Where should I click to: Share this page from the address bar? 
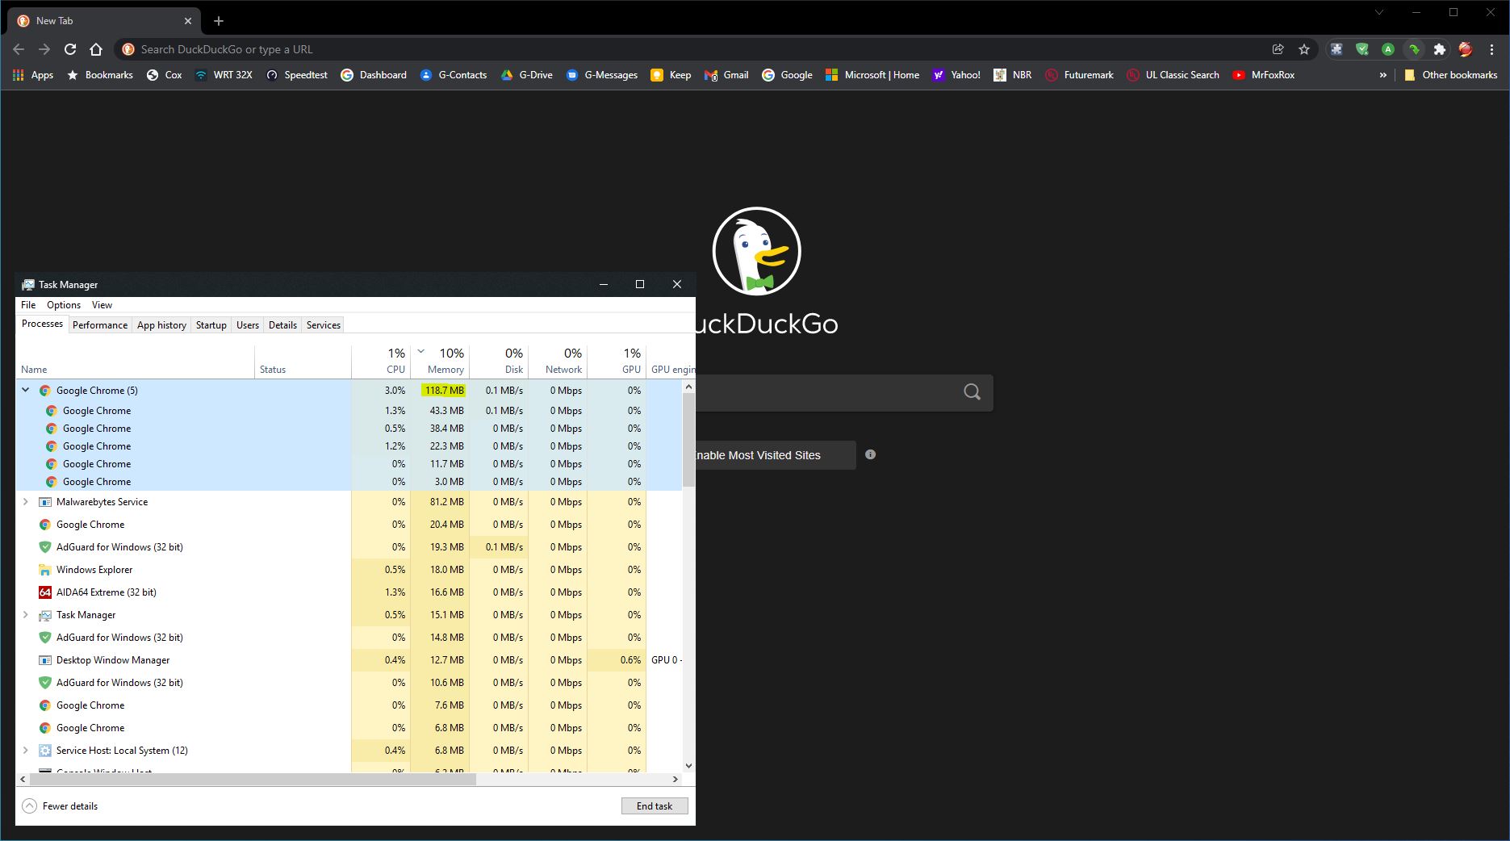click(x=1278, y=49)
